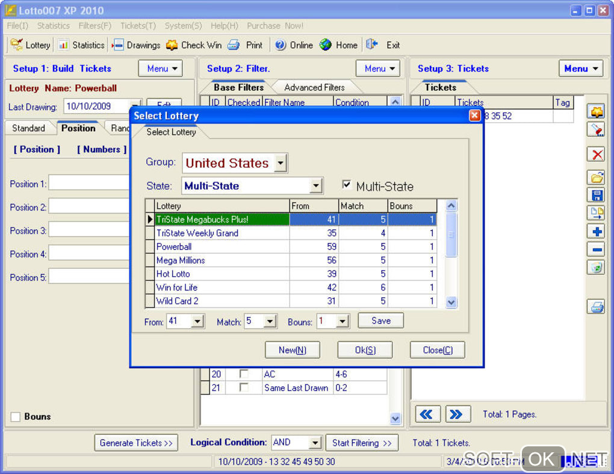Viewport: 614px width, 474px height.
Task: Click the Position 1 input field
Action: click(x=89, y=183)
